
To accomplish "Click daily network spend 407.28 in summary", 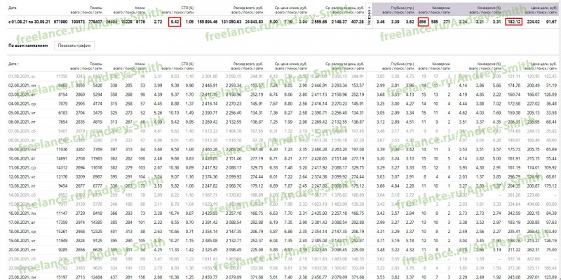I will pyautogui.click(x=359, y=22).
